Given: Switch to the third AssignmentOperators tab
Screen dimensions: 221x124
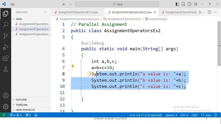Looking at the screenshot, I should click(x=179, y=12).
